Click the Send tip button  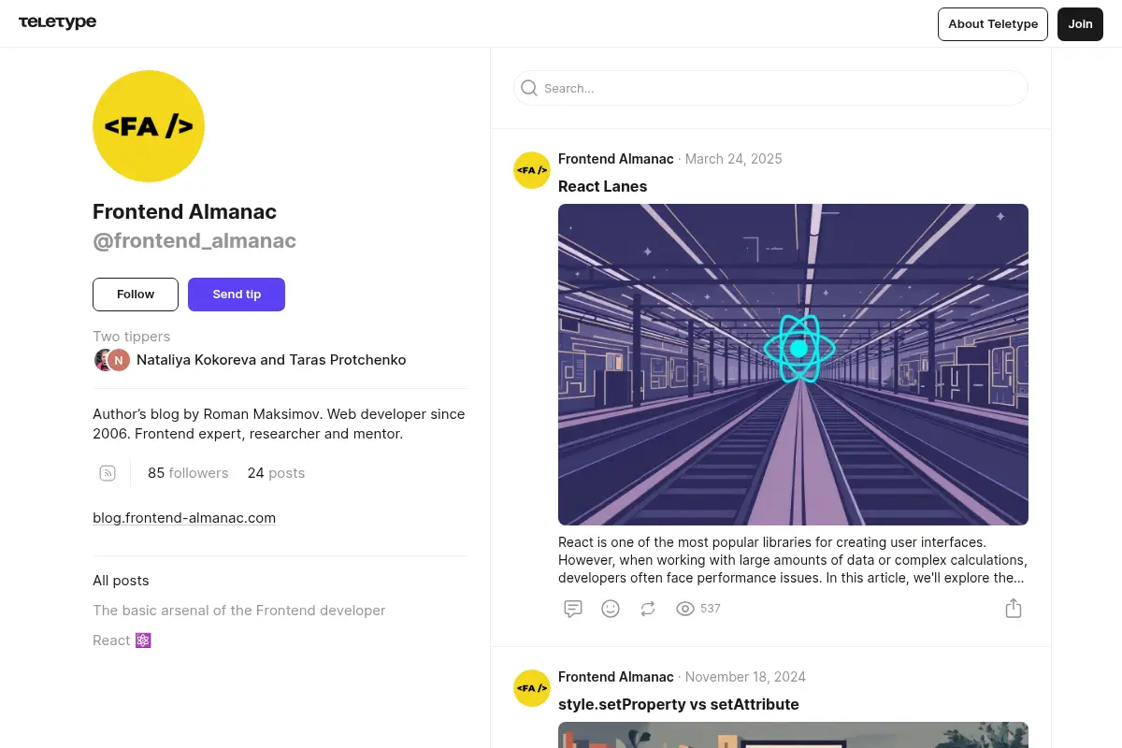point(237,295)
